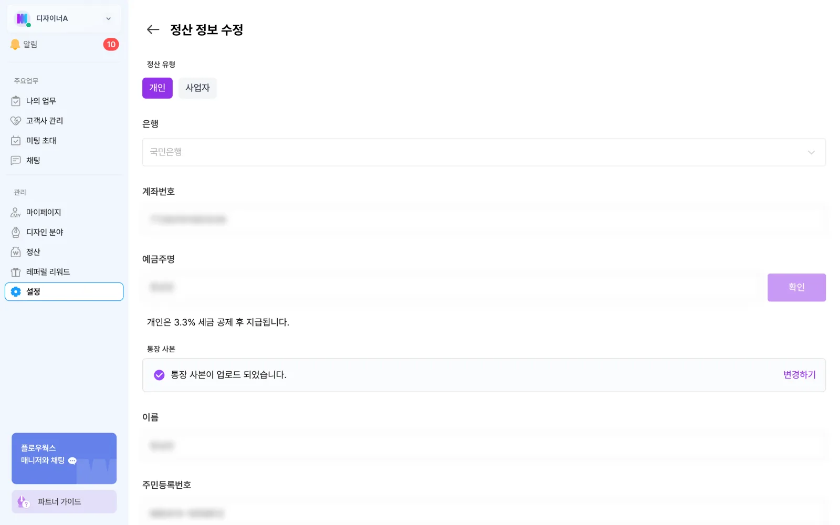Open the 파트너 가이드 button
Viewport: 840px width, 525px height.
tap(64, 502)
